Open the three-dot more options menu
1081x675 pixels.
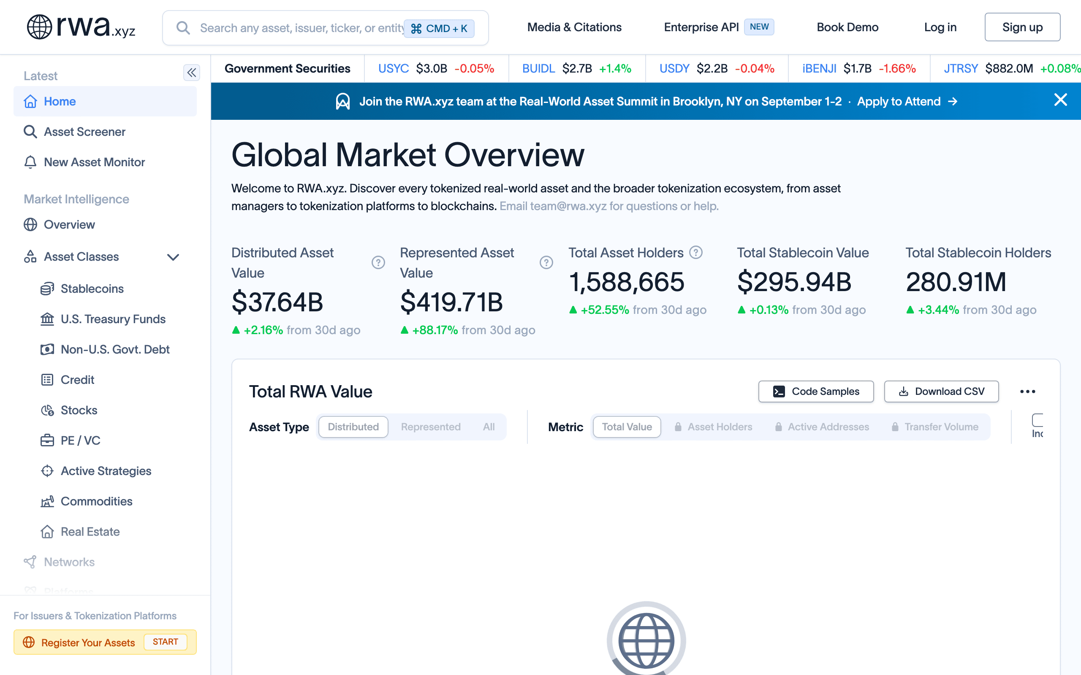point(1027,391)
